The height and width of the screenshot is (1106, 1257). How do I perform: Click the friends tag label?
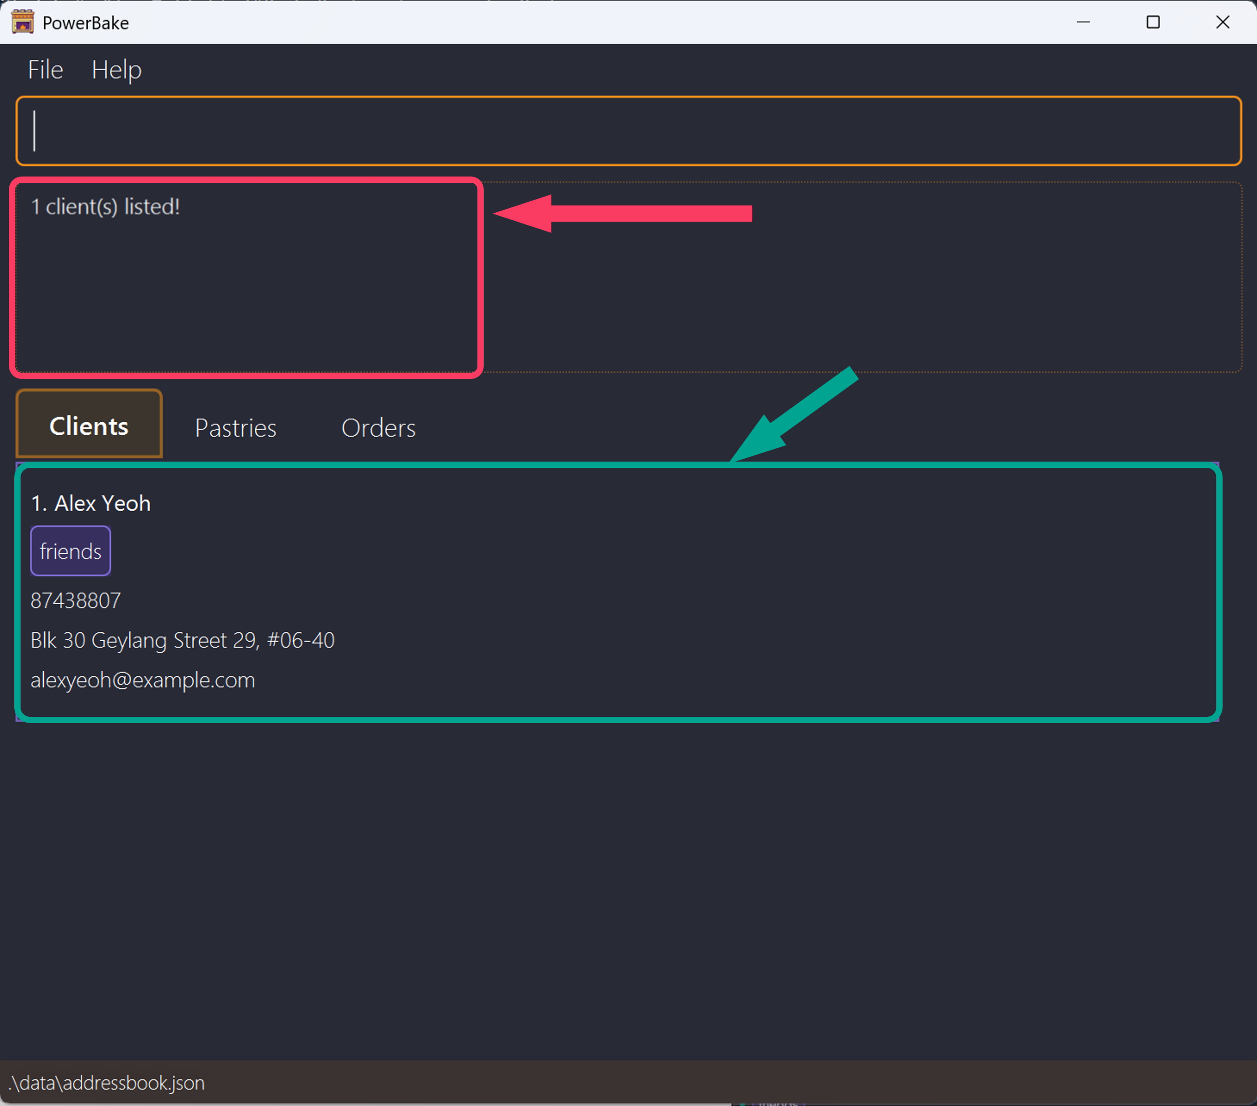pos(71,551)
